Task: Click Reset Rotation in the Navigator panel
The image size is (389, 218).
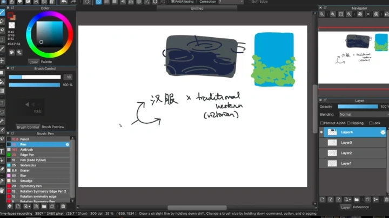Action: click(368, 15)
